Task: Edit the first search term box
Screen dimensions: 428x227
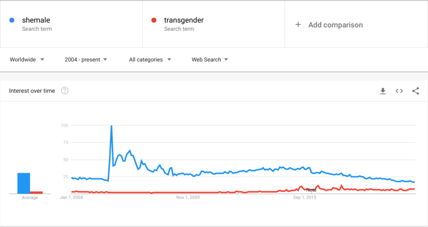Action: [x=71, y=24]
